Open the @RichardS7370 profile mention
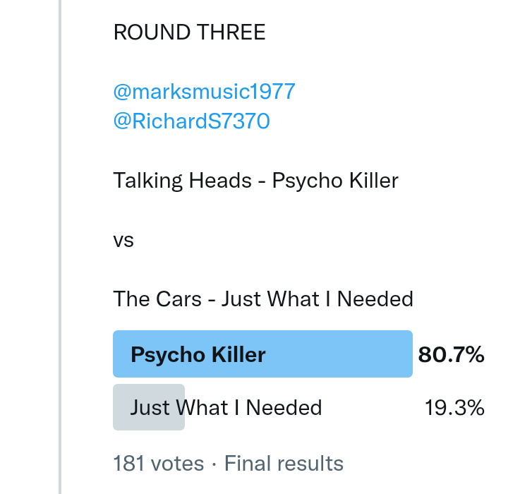The width and height of the screenshot is (508, 494). pyautogui.click(x=191, y=121)
